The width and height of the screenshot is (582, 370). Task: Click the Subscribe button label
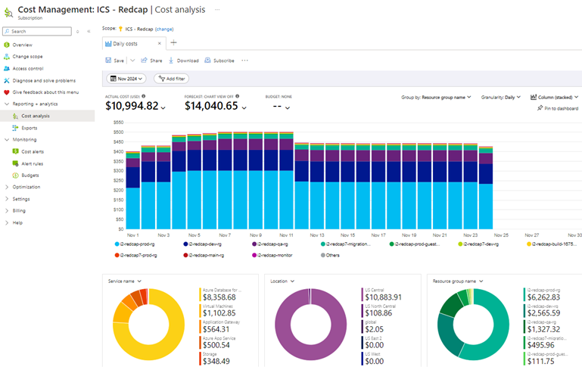point(224,61)
